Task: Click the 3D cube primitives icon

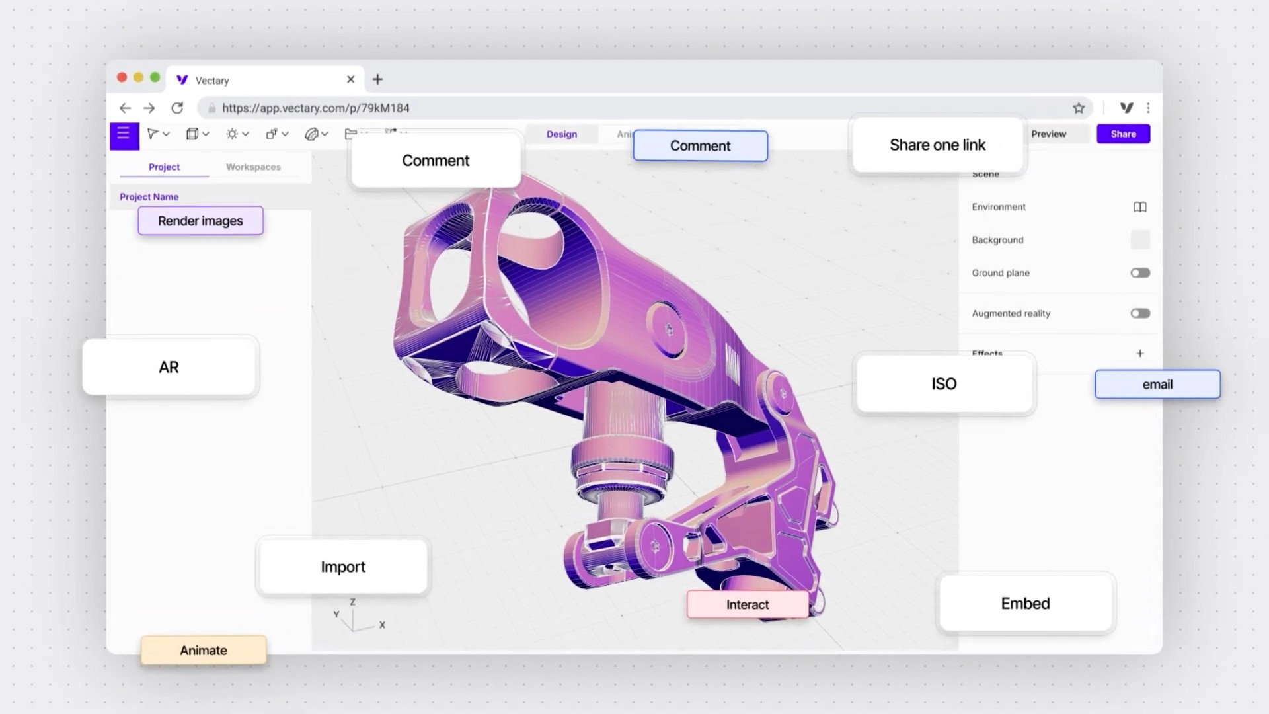Action: [x=192, y=134]
